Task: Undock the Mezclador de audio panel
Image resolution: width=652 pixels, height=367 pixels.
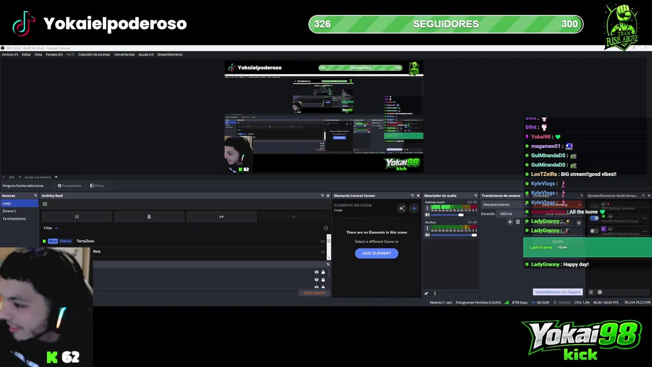Action: click(476, 196)
